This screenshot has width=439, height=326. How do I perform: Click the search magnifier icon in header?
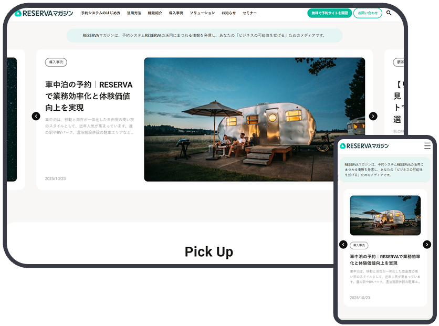389,13
